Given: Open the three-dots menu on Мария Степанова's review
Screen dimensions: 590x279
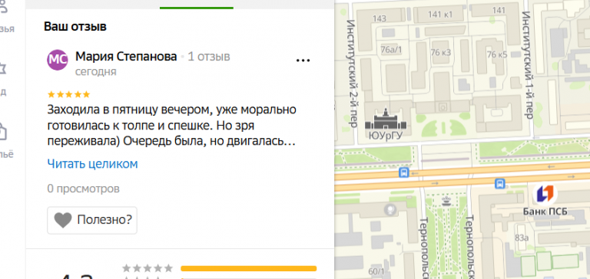Looking at the screenshot, I should tap(303, 60).
